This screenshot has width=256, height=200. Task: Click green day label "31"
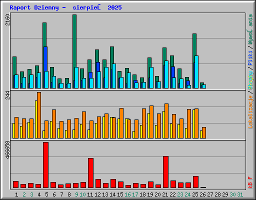pos(240,194)
